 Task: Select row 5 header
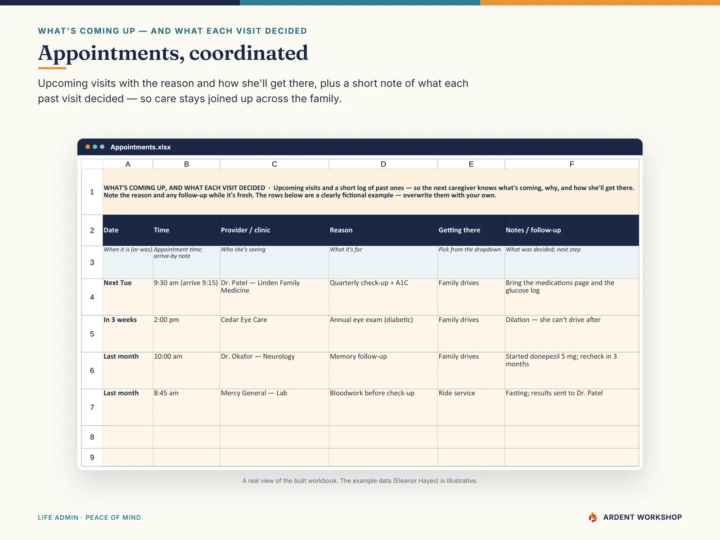92,334
